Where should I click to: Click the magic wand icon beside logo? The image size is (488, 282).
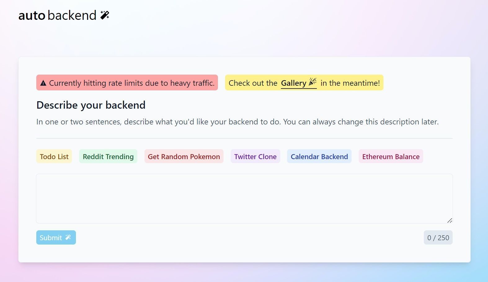(105, 15)
